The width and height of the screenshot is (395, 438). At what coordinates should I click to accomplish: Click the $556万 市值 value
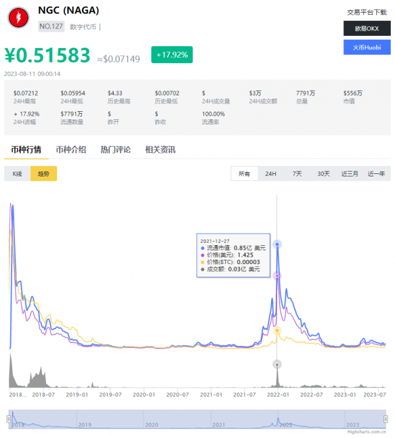click(353, 93)
